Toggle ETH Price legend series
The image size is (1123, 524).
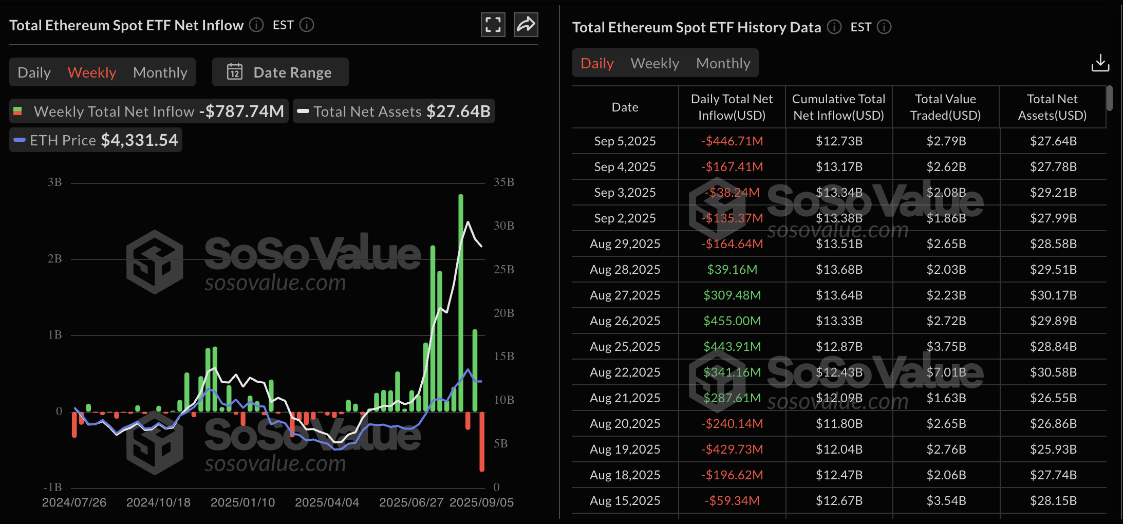tap(96, 140)
